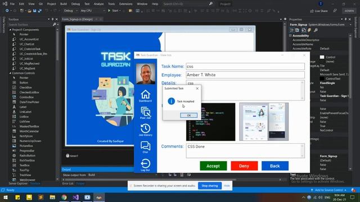The width and height of the screenshot is (360, 202).
Task: Select the TextBox control in Toolbox
Action: (24, 165)
